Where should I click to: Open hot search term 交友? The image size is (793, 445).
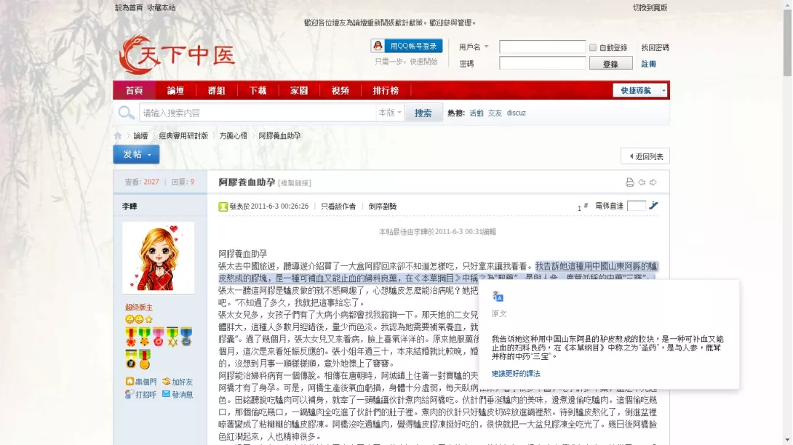coord(495,113)
